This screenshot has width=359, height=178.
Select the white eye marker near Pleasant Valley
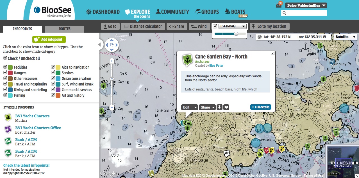tap(227, 154)
